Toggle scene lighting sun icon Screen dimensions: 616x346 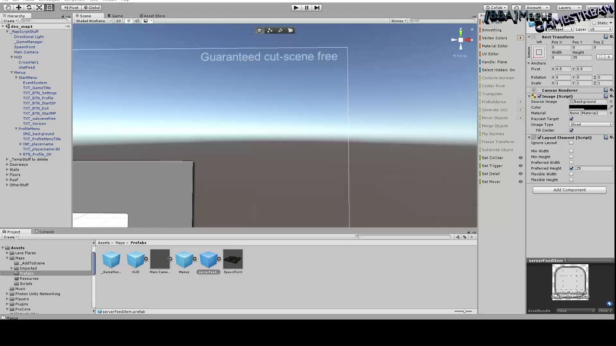pyautogui.click(x=128, y=21)
